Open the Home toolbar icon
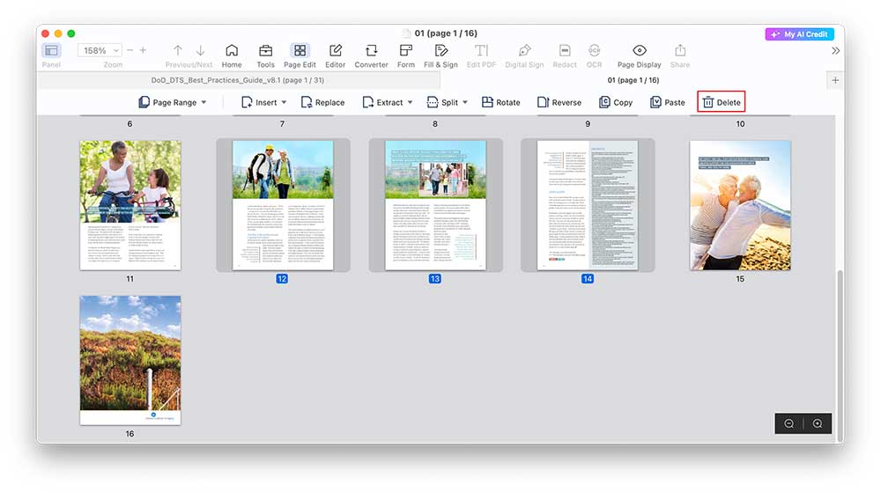 (232, 50)
